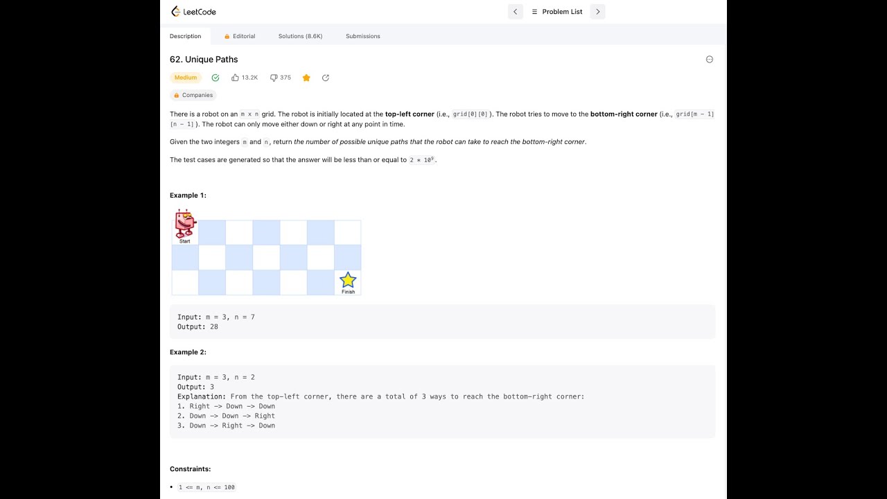Viewport: 887px width, 499px height.
Task: Open the more options ellipsis menu
Action: coord(710,60)
